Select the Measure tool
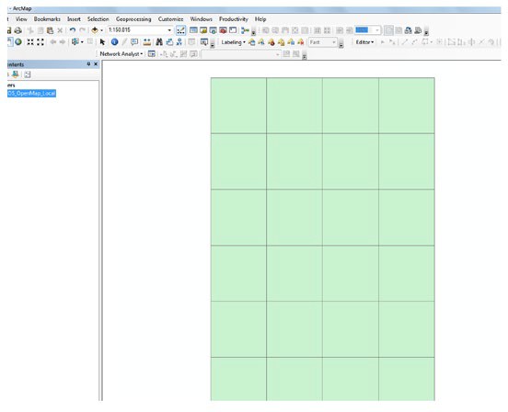This screenshot has width=508, height=412. coord(146,41)
